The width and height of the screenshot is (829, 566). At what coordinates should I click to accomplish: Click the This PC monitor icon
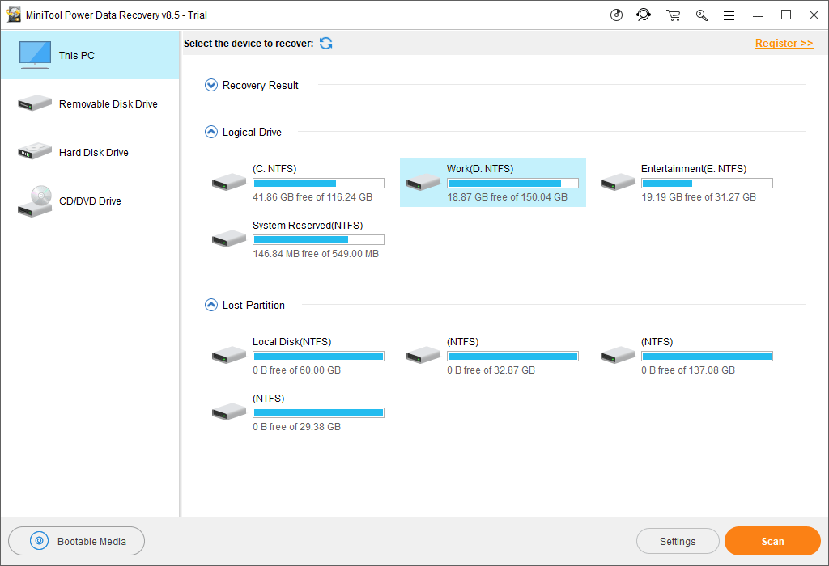coord(35,55)
